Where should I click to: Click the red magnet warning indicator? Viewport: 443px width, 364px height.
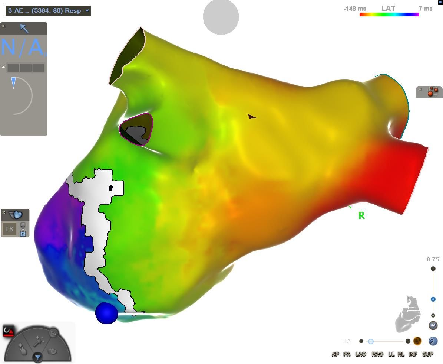[8, 331]
